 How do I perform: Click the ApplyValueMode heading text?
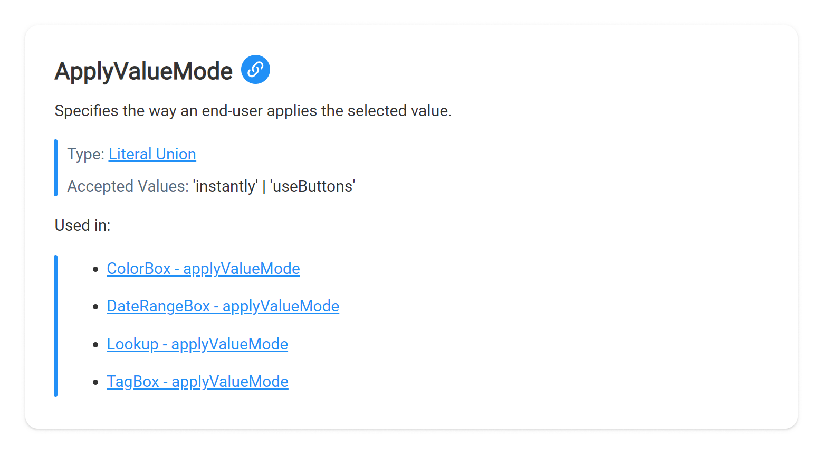(x=143, y=71)
